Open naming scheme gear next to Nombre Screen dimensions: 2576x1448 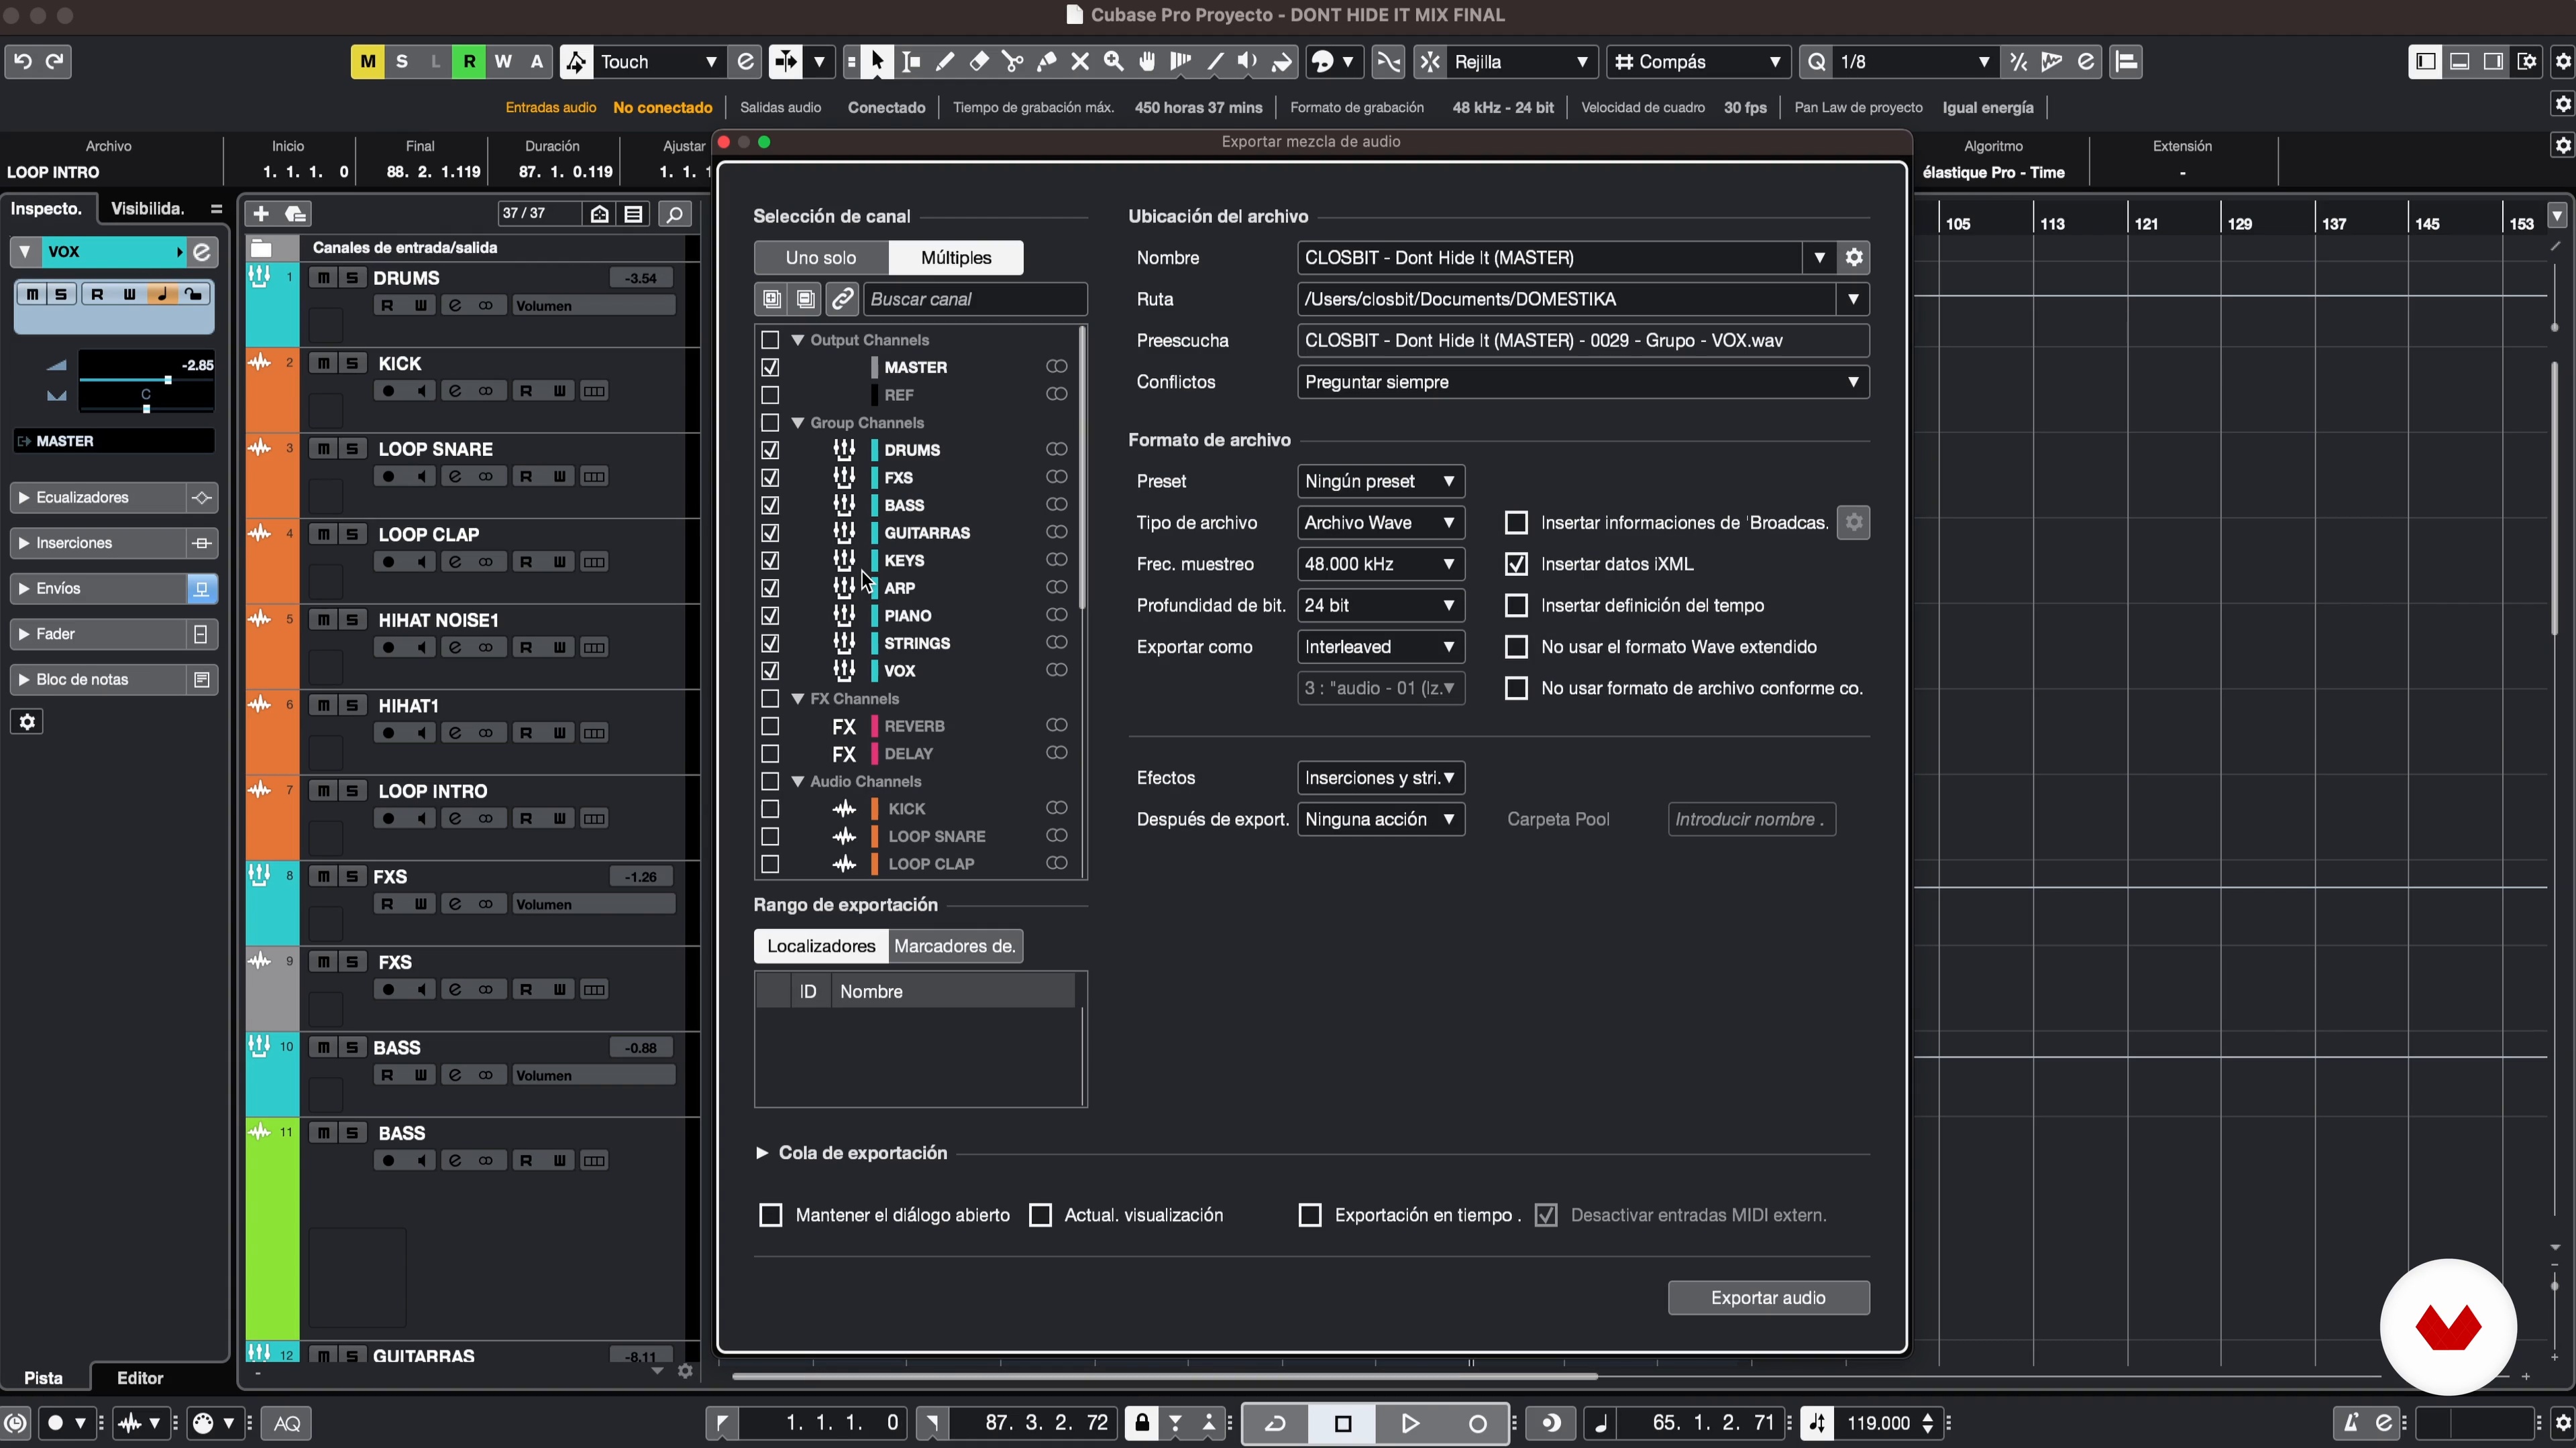click(1854, 258)
